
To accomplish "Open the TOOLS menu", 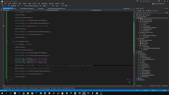I will pyautogui.click(x=34, y=3).
